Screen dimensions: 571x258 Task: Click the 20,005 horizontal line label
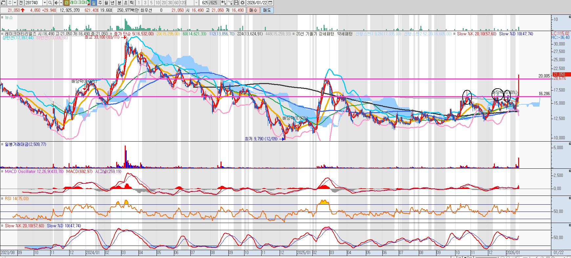pyautogui.click(x=544, y=76)
